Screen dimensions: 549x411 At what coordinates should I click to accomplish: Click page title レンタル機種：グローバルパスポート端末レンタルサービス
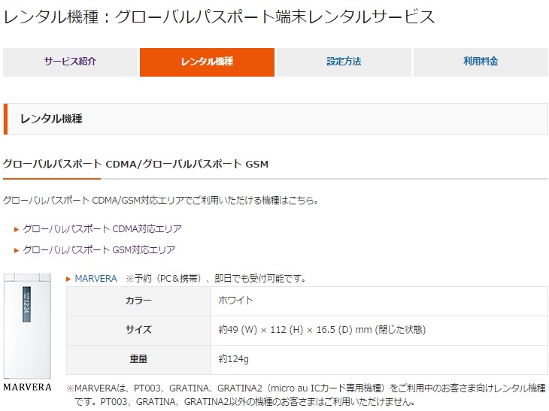click(x=219, y=17)
